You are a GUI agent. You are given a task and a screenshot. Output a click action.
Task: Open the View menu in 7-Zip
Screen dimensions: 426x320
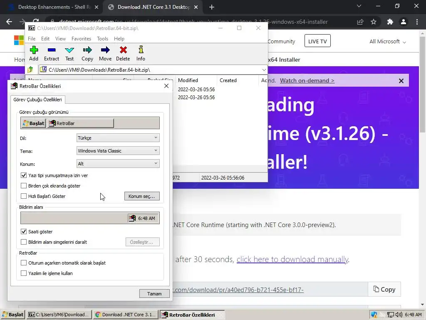(x=60, y=39)
